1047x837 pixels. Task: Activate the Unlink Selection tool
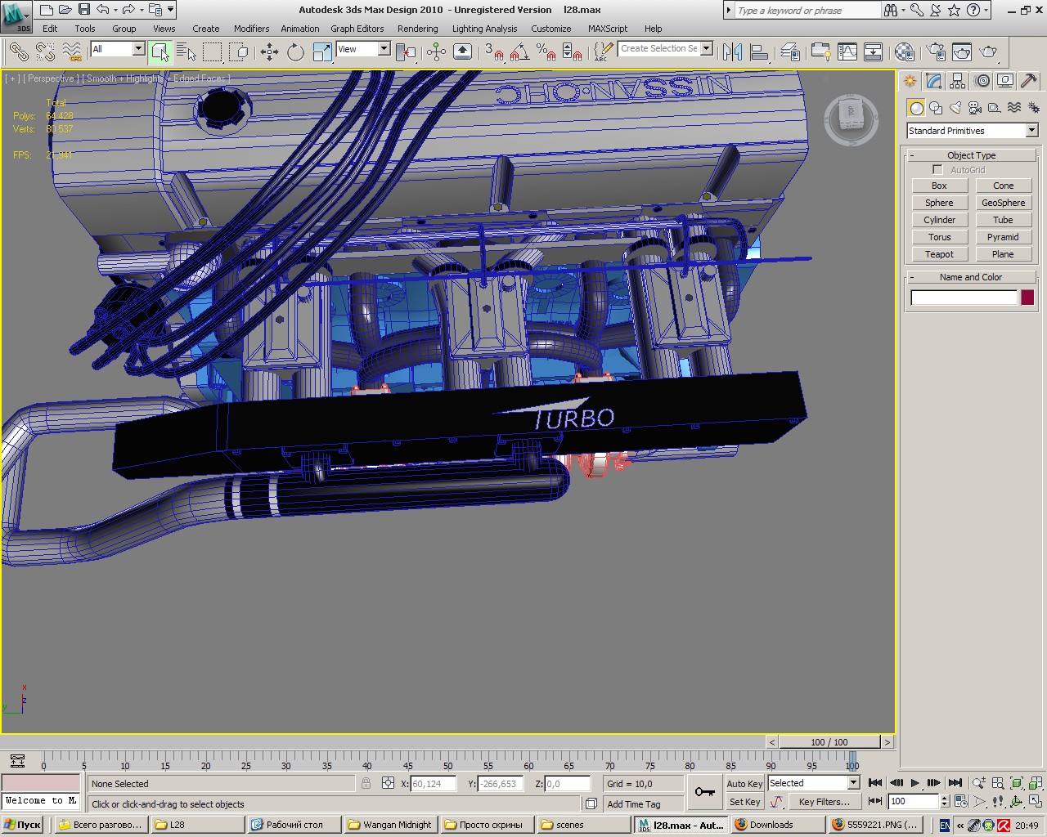[45, 52]
